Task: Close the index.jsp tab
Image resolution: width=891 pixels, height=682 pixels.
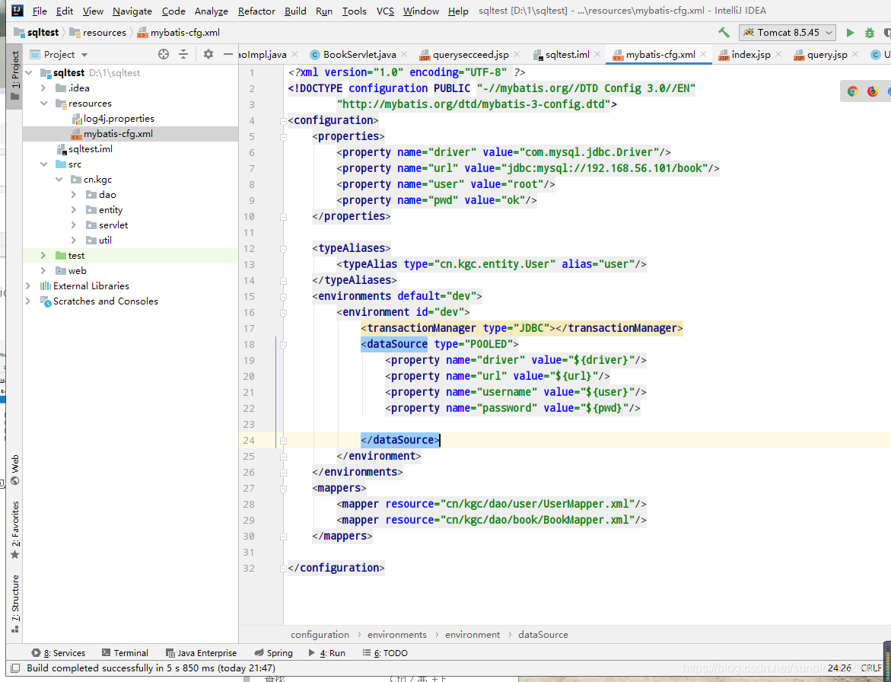Action: [778, 54]
